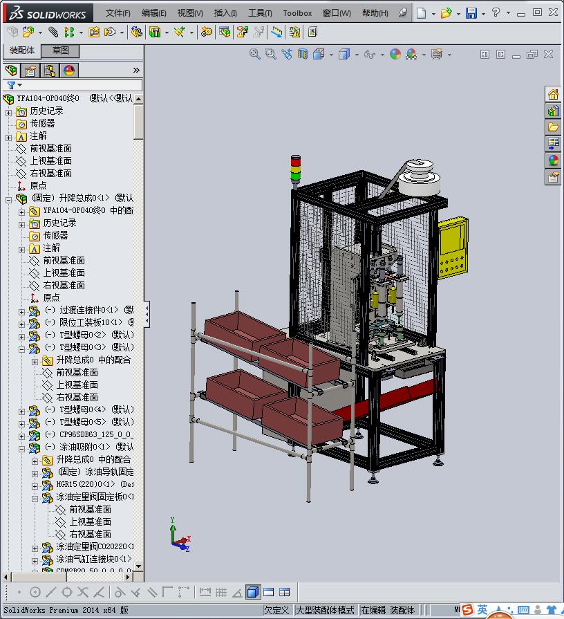Open File Explorer folder icon in task pane

(x=553, y=127)
